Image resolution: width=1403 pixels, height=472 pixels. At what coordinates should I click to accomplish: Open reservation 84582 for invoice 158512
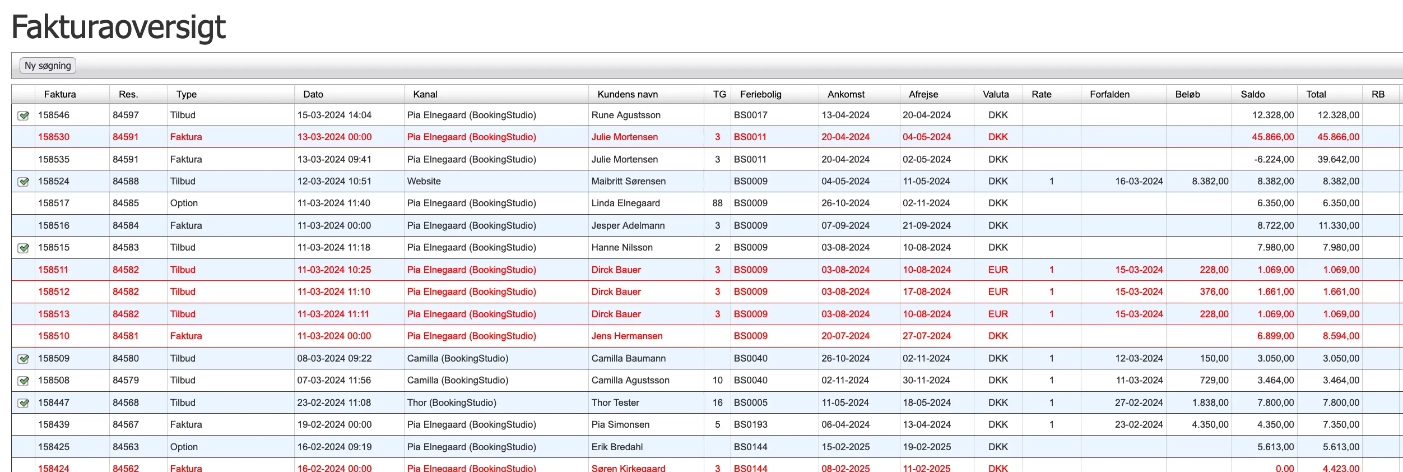126,291
